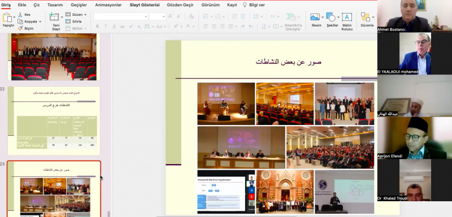The image size is (452, 217).
Task: Center align the text
Action: 214,26
